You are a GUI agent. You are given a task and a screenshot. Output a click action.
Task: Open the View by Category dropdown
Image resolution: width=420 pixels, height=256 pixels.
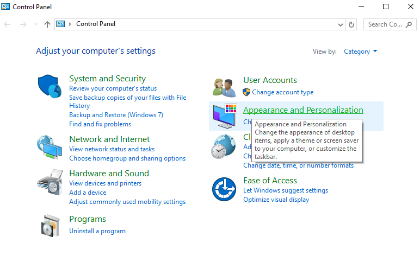click(361, 52)
